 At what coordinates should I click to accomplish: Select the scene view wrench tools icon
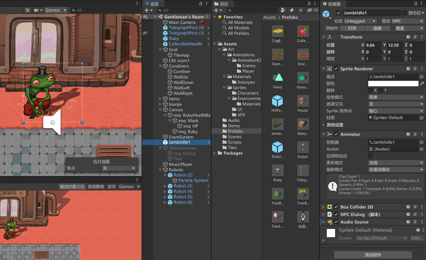[27, 10]
